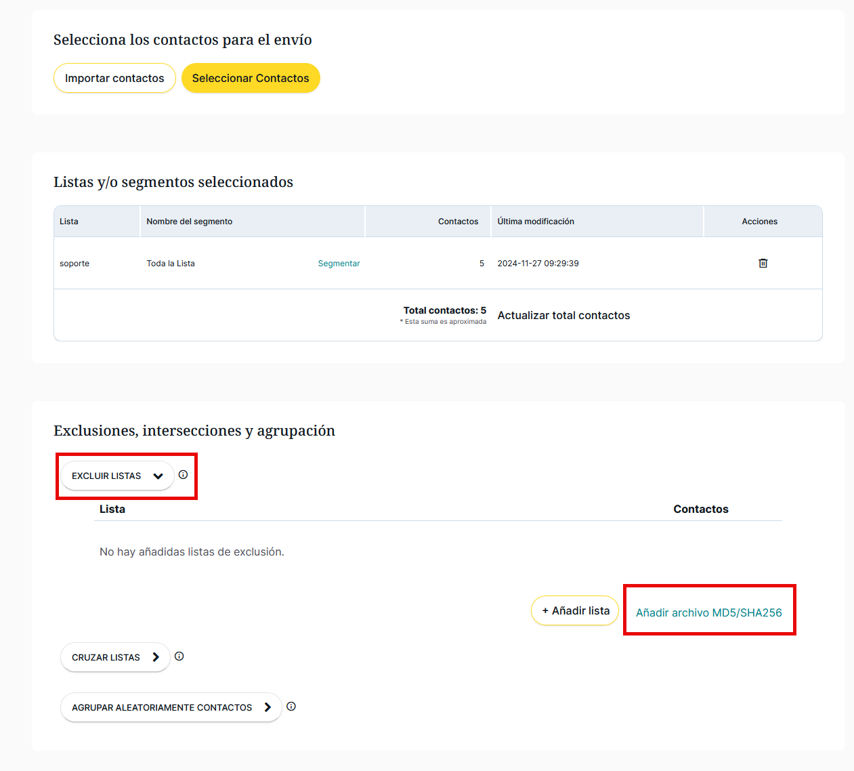Open info icon beside EXCLUIR LISTAS
The width and height of the screenshot is (854, 771).
pos(183,475)
